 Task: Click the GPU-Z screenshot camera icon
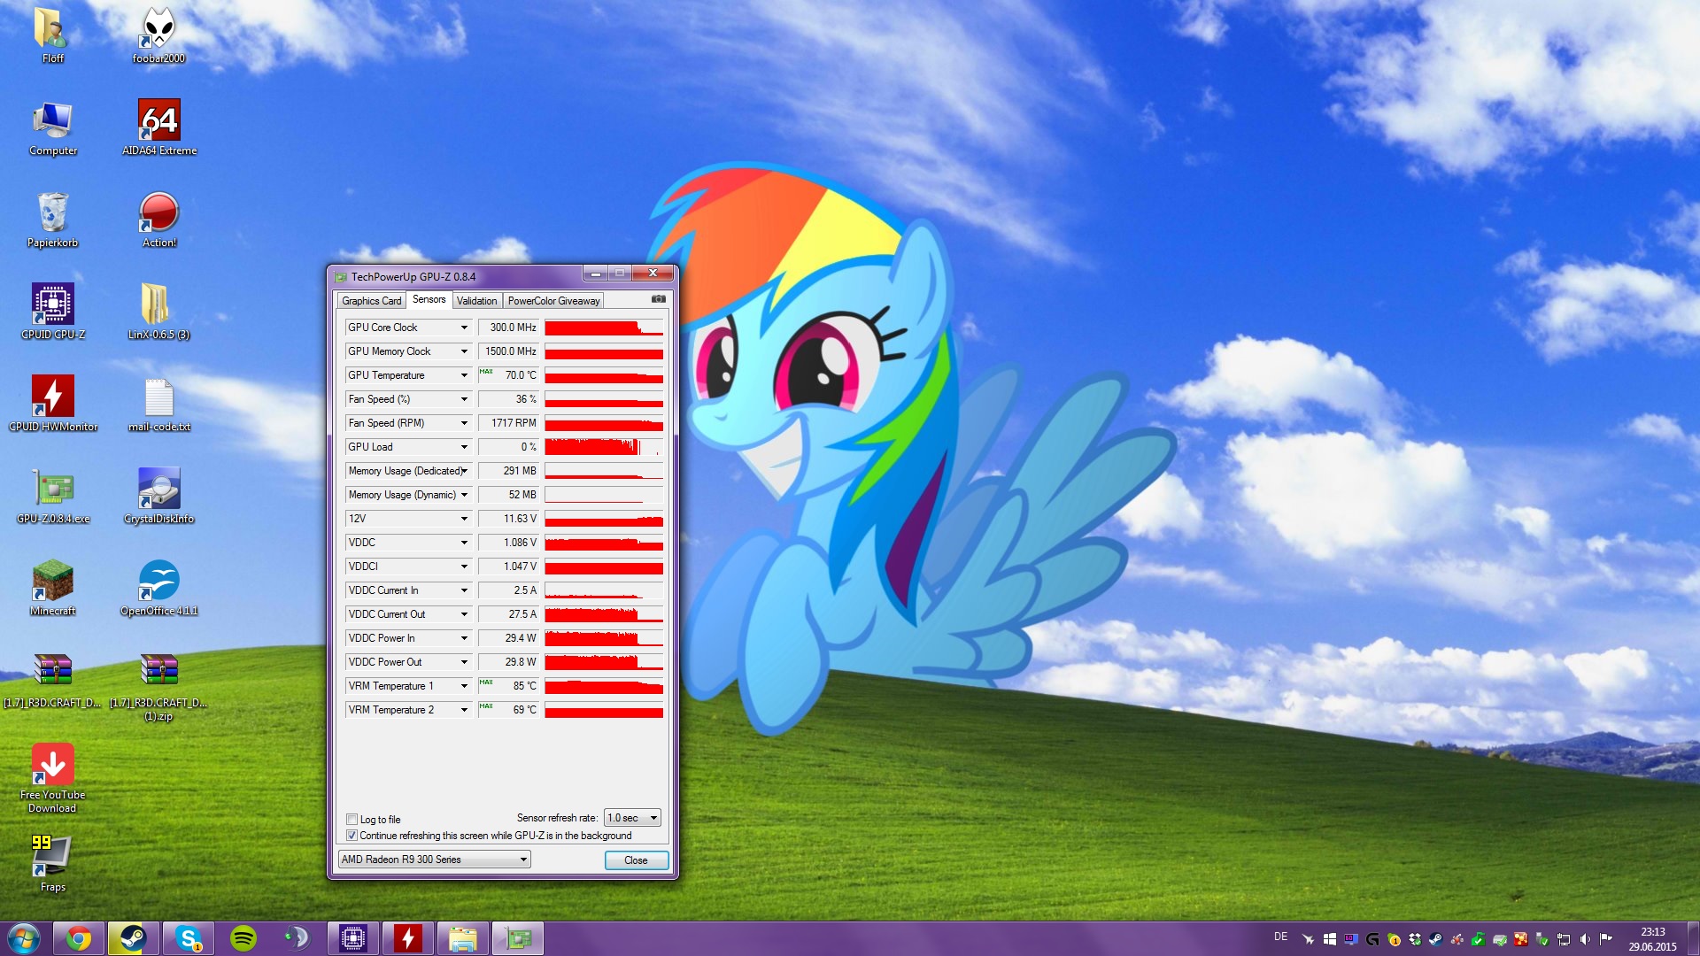[658, 299]
